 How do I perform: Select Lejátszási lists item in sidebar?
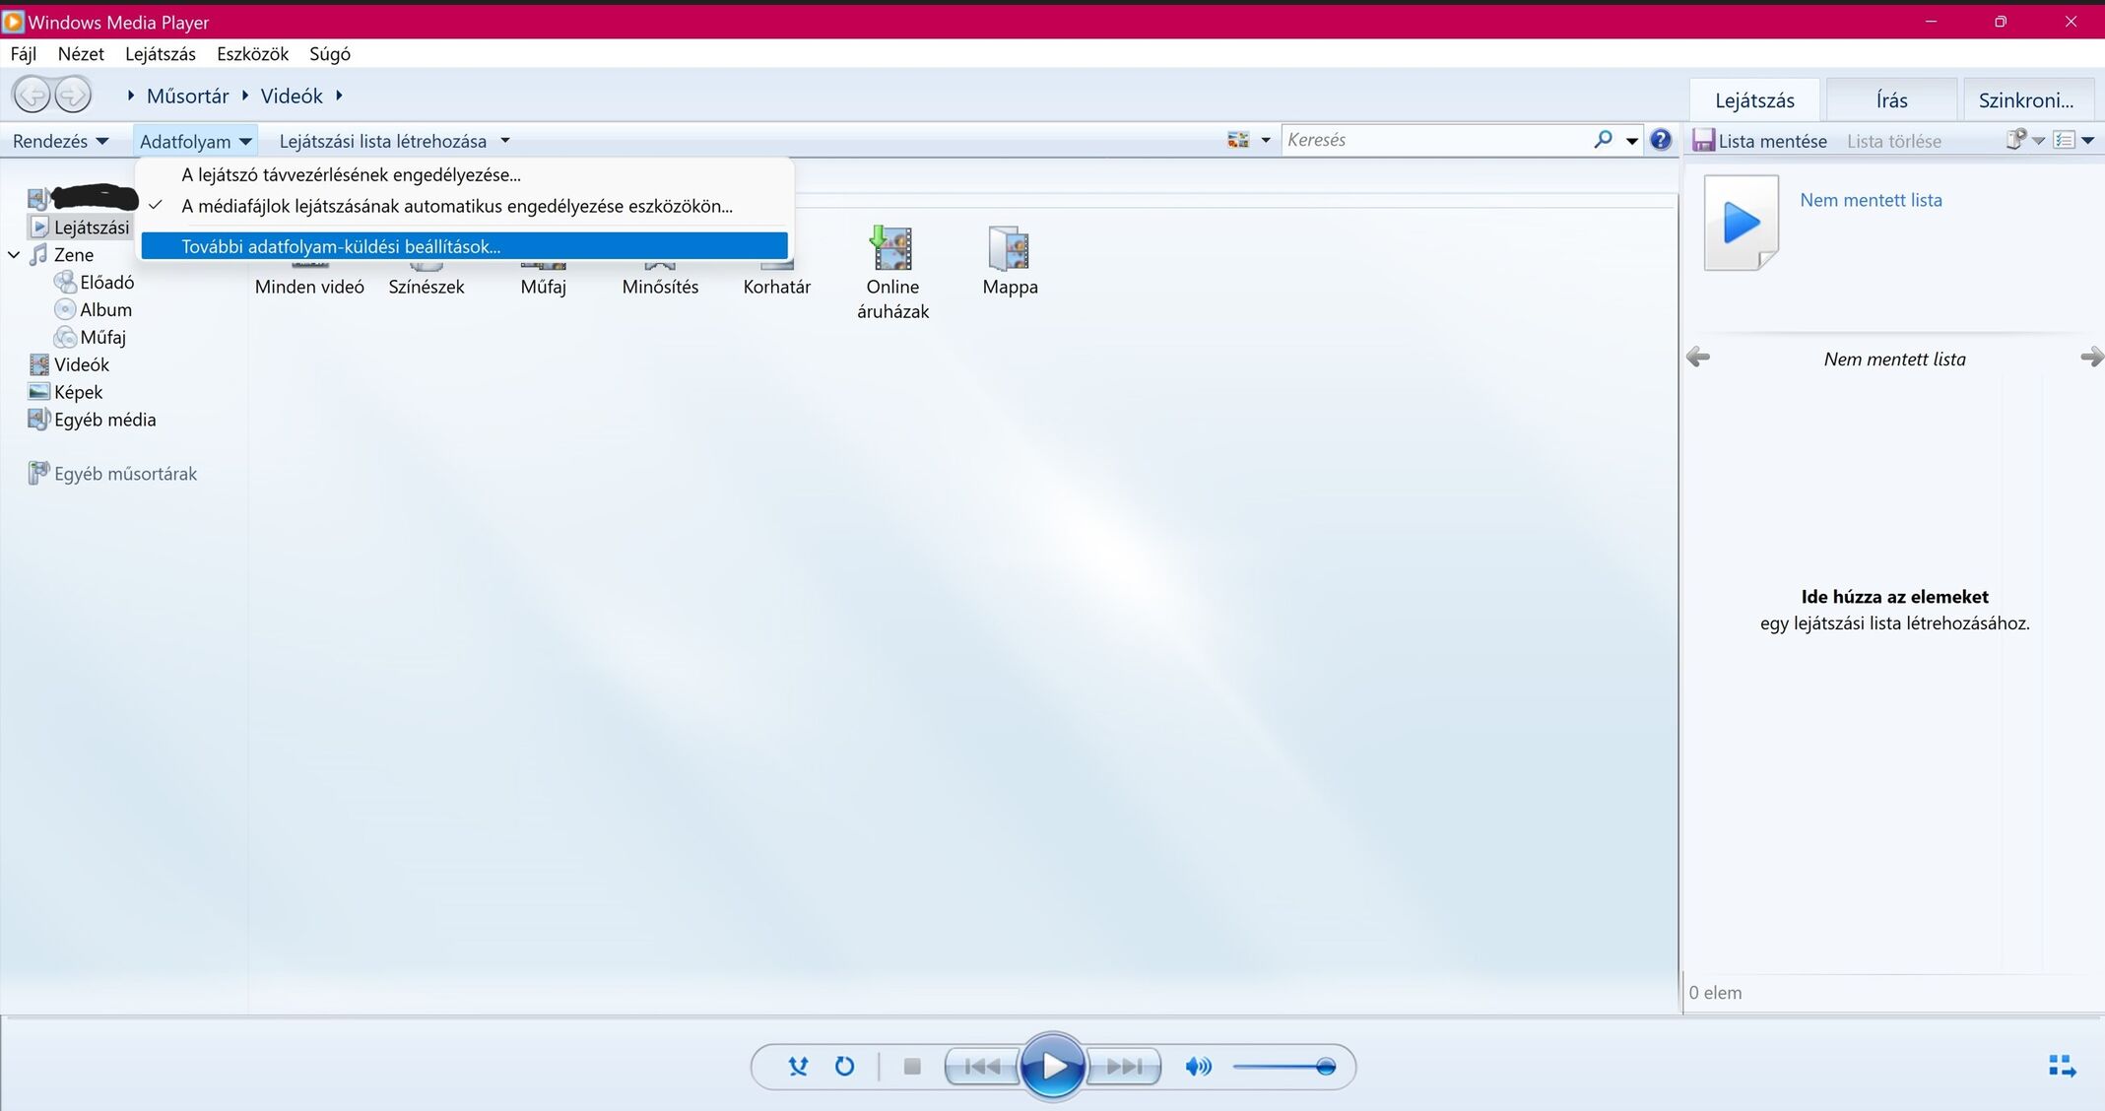tap(81, 228)
